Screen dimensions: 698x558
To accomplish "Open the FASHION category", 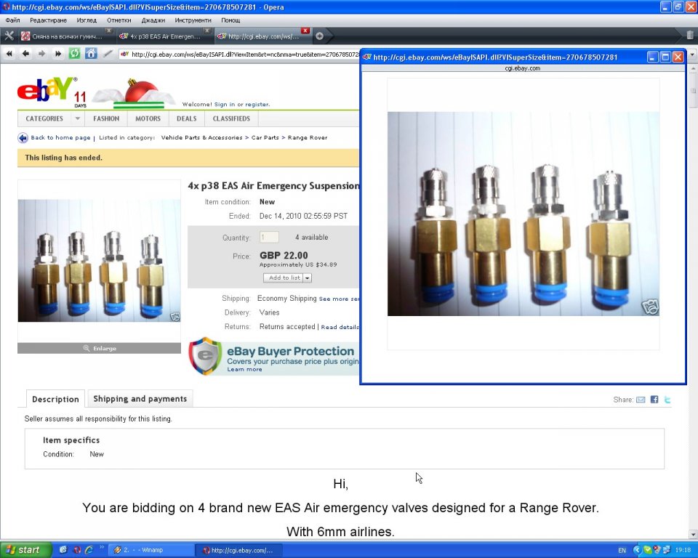I will [106, 119].
